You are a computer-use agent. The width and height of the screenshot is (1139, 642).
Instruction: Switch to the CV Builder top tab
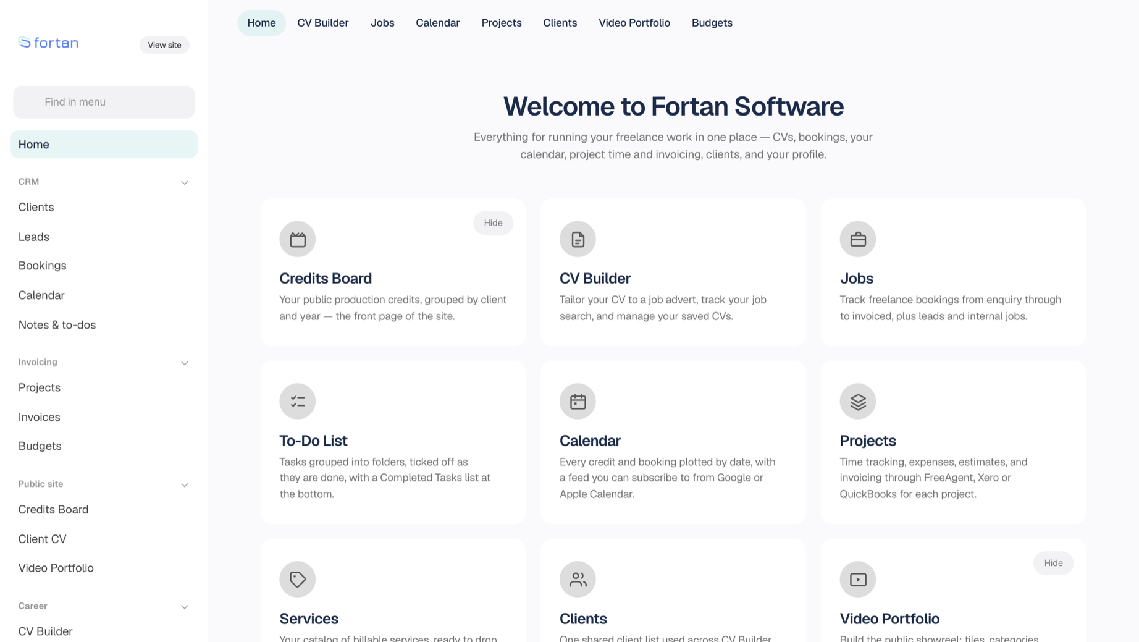coord(322,23)
